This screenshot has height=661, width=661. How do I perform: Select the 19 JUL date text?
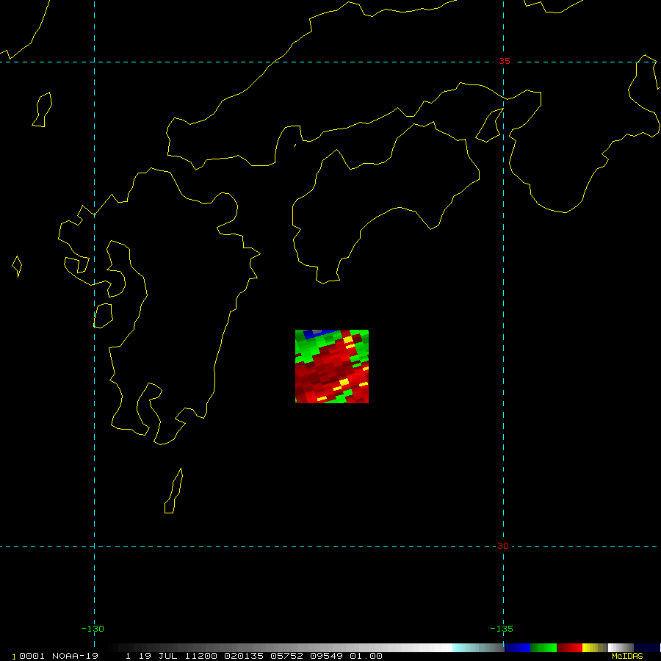[154, 656]
